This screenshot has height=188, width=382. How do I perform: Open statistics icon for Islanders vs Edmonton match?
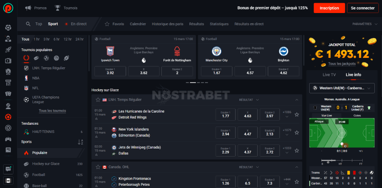pyautogui.click(x=97, y=137)
